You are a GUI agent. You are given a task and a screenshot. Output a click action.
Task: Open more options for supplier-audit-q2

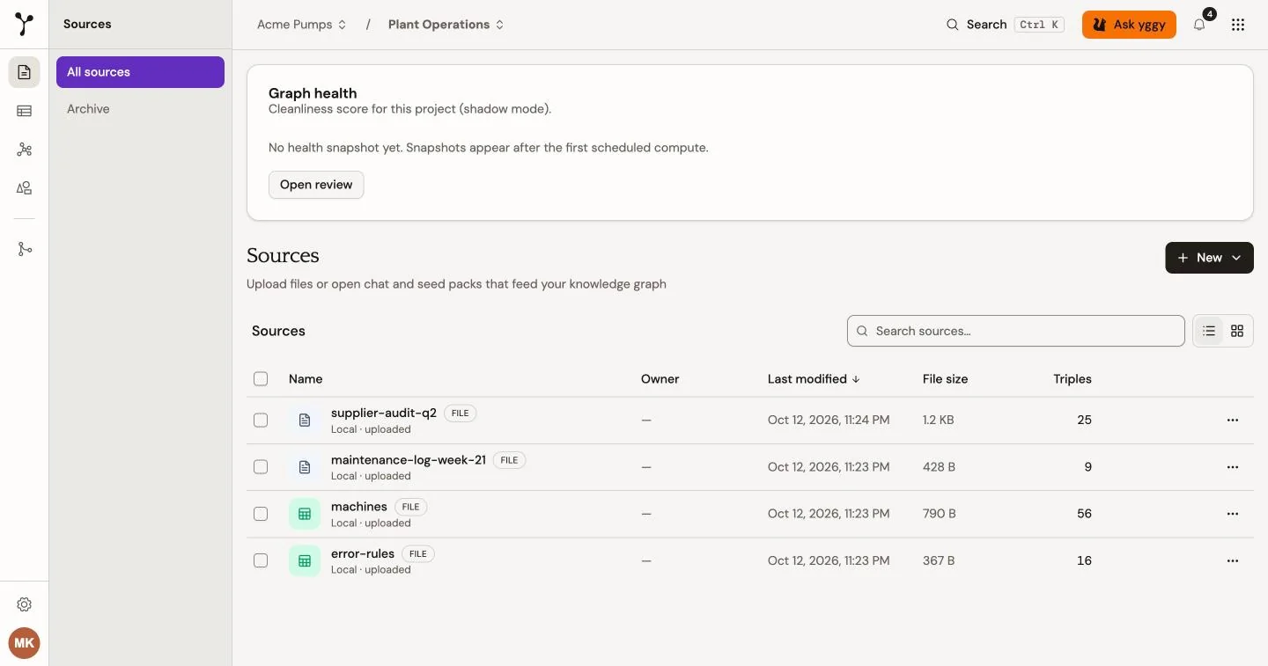(x=1233, y=421)
